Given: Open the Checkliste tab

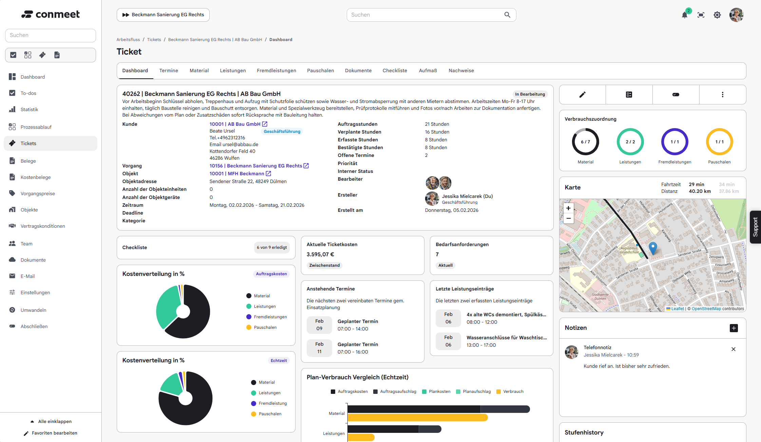Looking at the screenshot, I should (395, 71).
